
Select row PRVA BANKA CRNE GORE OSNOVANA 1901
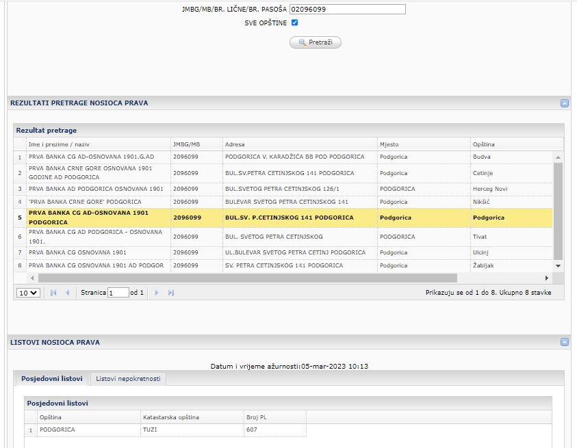[x=283, y=173]
